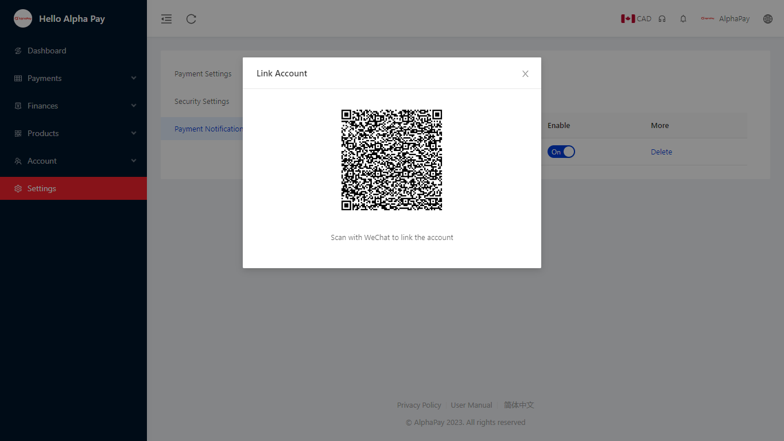This screenshot has height=441, width=784.
Task: Click the globe language icon
Action: click(768, 19)
